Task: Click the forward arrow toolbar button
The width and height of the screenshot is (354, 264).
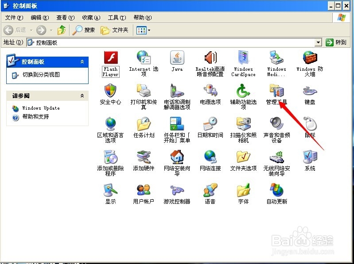Action: [41, 30]
